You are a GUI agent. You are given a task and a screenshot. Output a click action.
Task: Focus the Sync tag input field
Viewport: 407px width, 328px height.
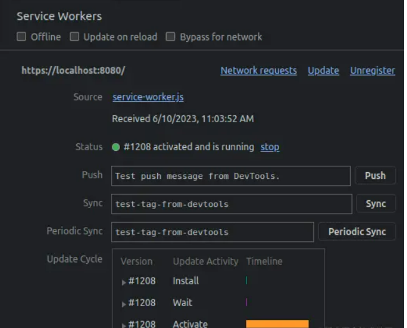[x=232, y=204]
